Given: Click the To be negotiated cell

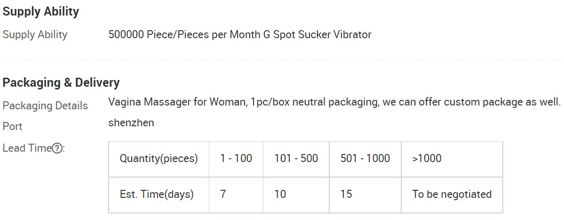Looking at the screenshot, I should click(452, 195).
